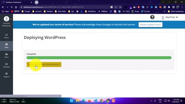185x104 pixels.
Task: Open the Windows Start menu
Action: click(x=72, y=101)
